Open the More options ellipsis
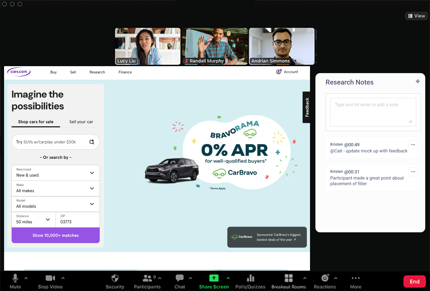Viewport: 430px width, 291px height. coord(356,278)
